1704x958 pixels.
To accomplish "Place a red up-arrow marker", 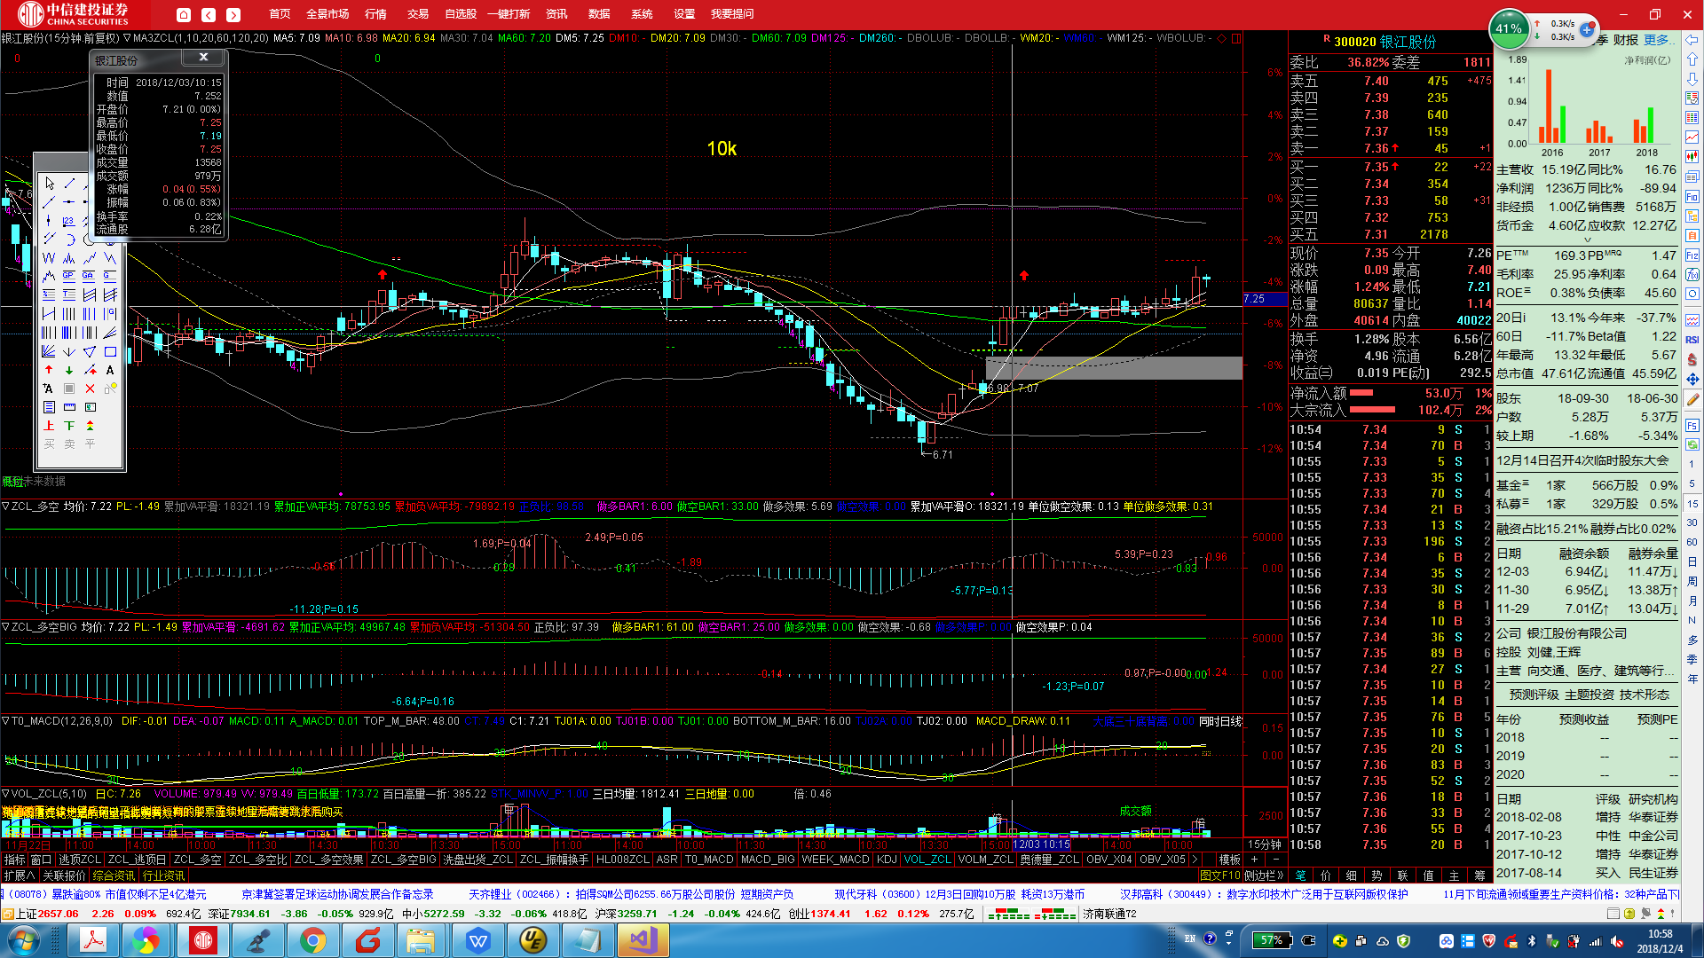I will 49,370.
